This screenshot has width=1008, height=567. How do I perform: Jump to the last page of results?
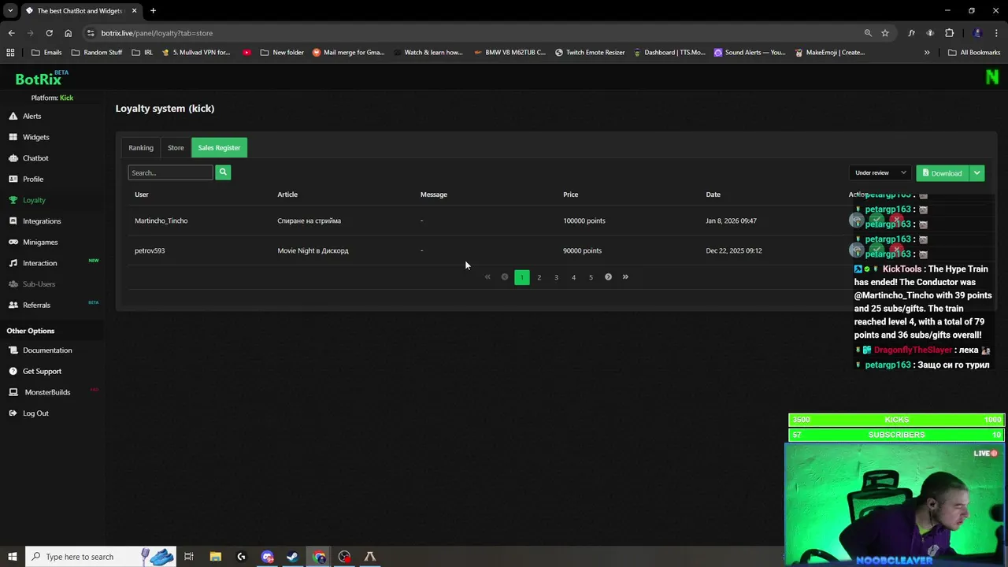tap(625, 276)
